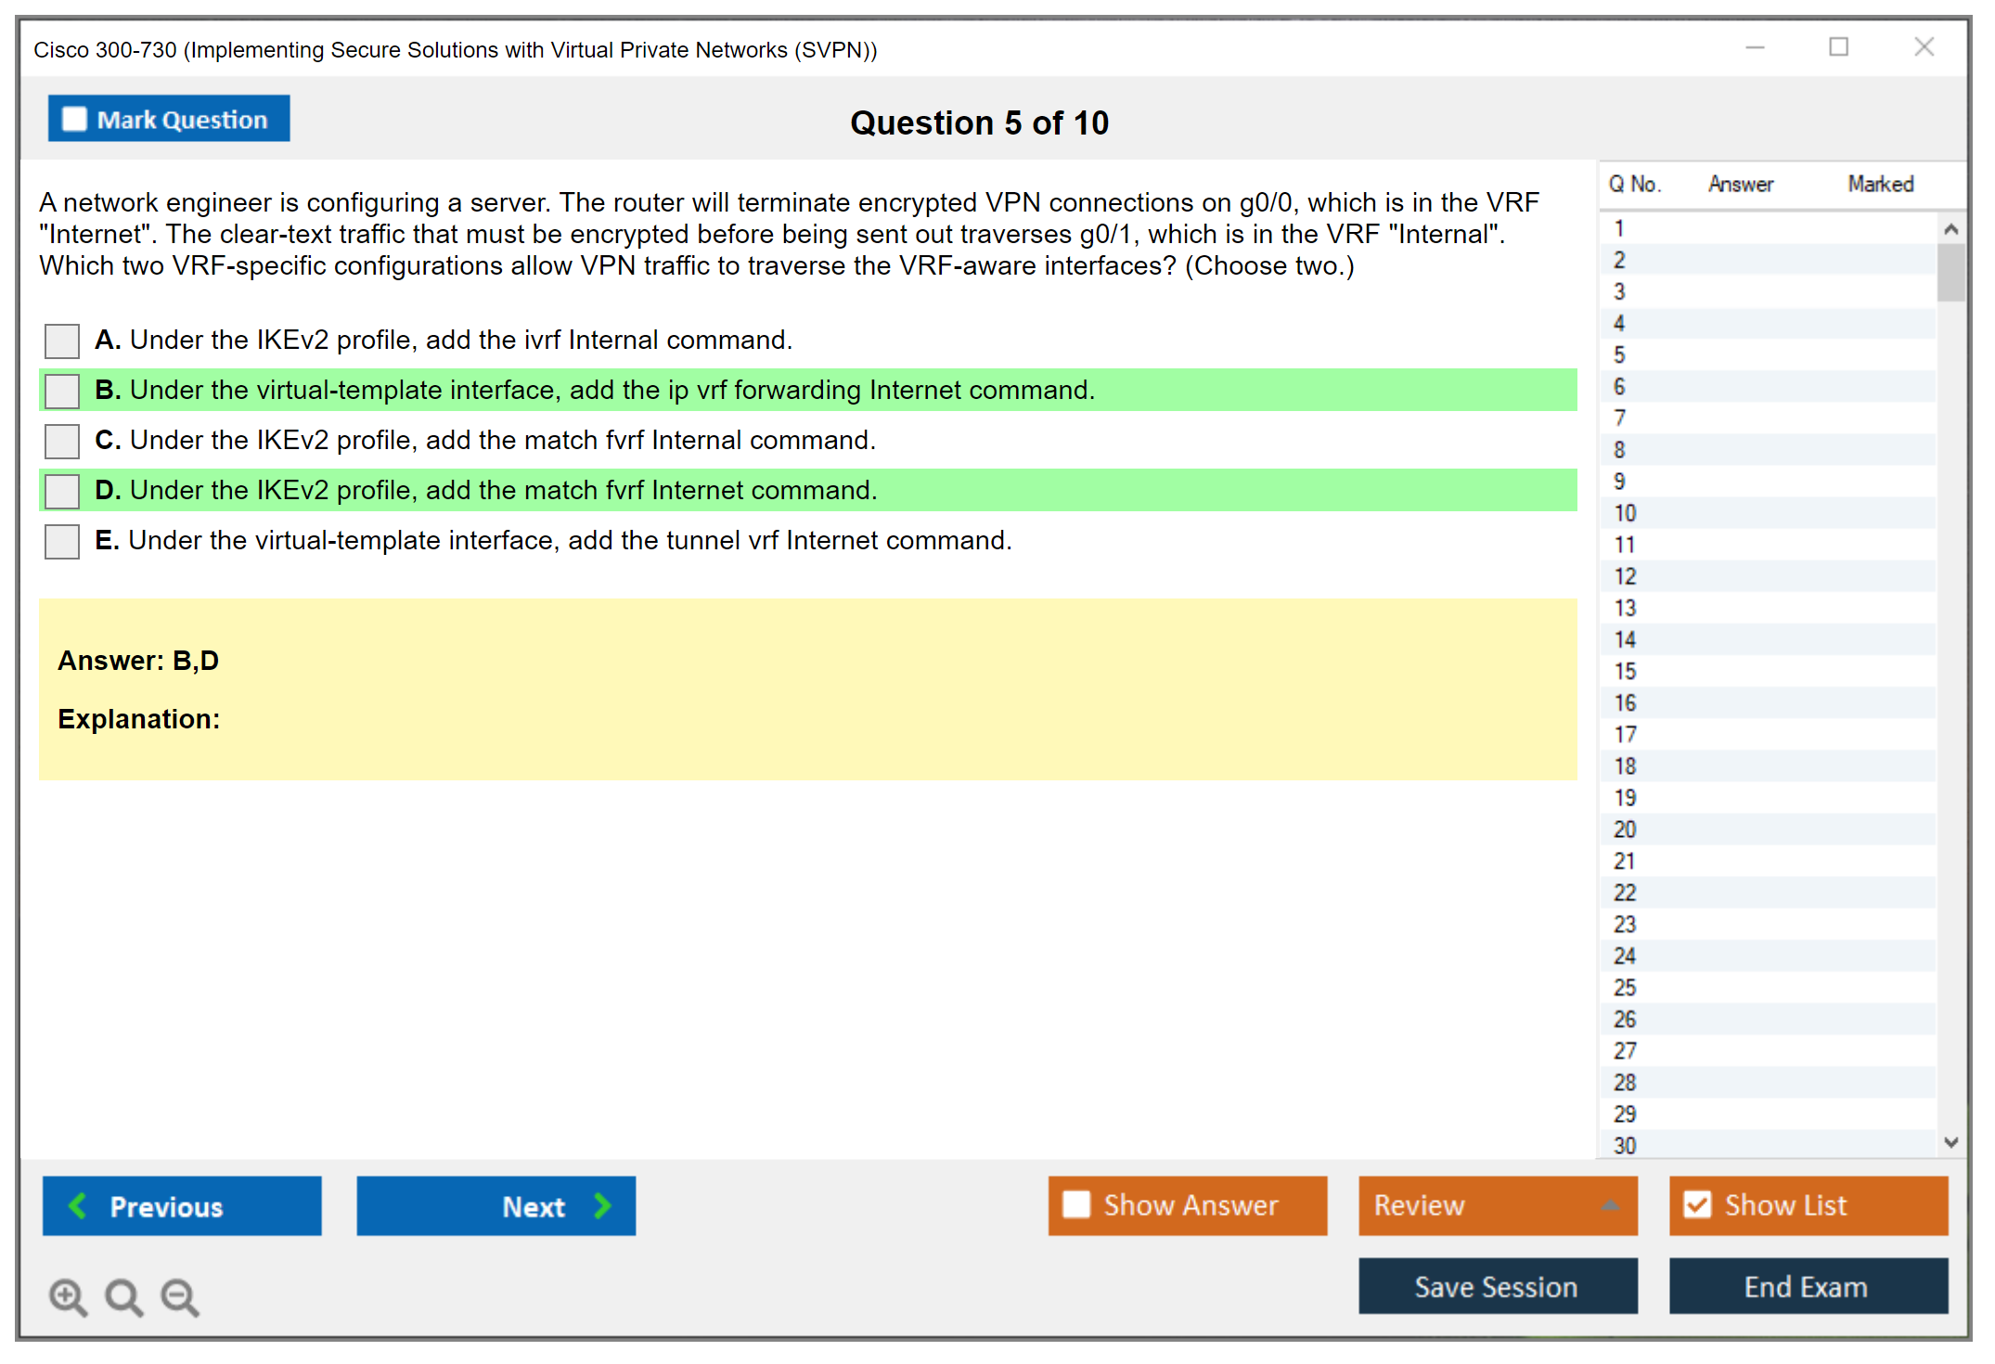Image resolution: width=1995 pixels, height=1364 pixels.
Task: Toggle the Show Answer checkbox
Action: click(x=1076, y=1204)
